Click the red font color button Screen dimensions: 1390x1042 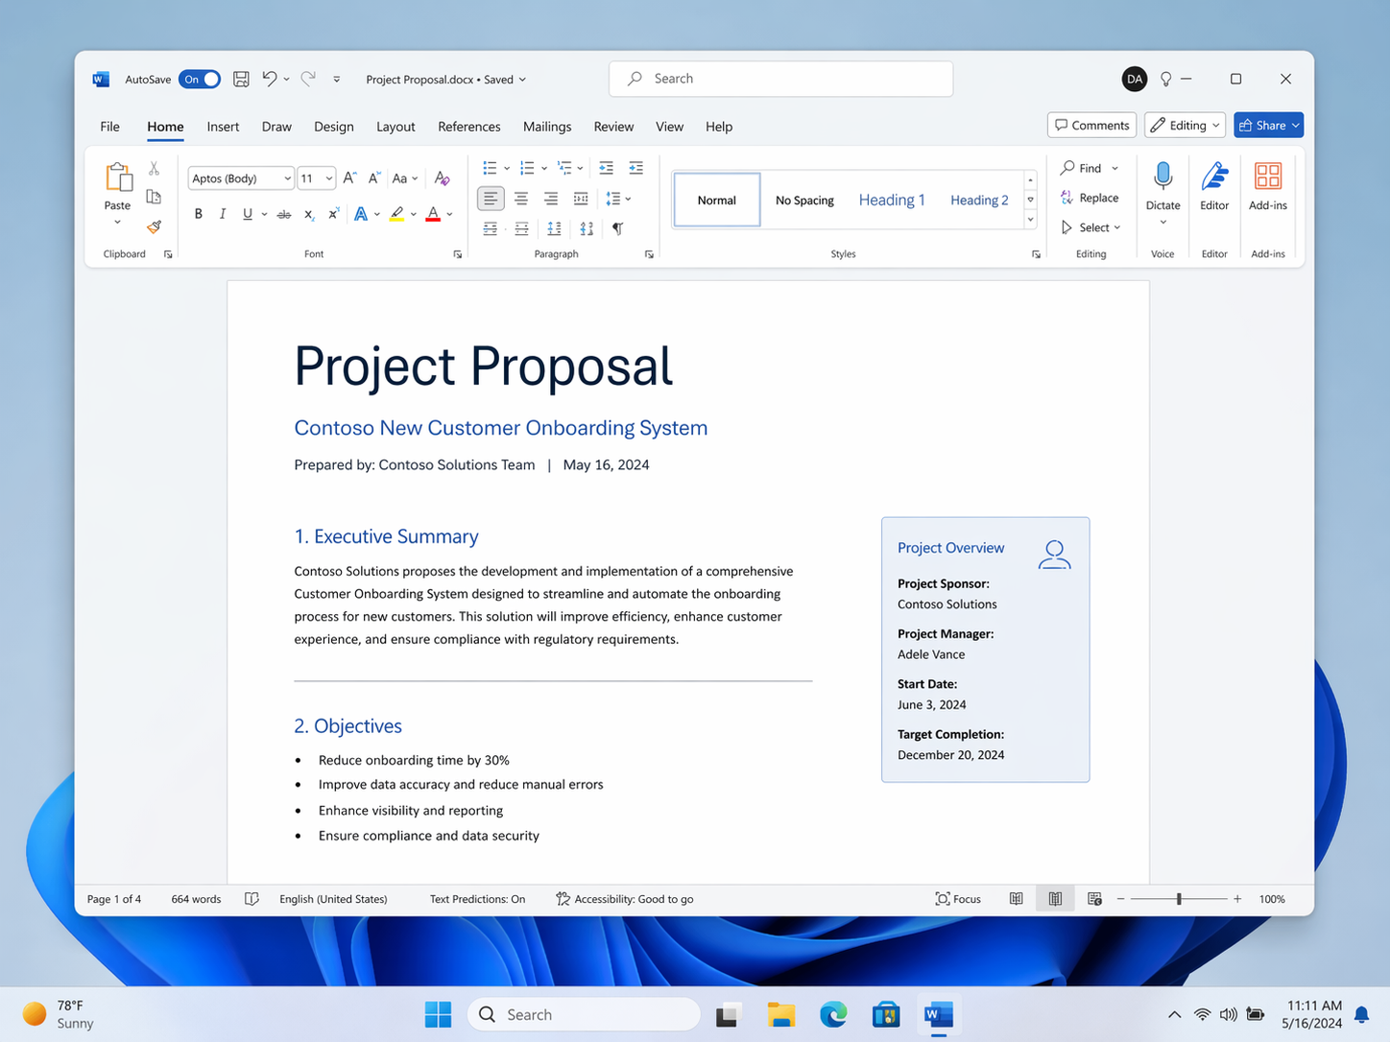click(433, 214)
